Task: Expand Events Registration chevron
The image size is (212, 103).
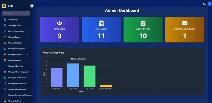Action: [x=28, y=31]
